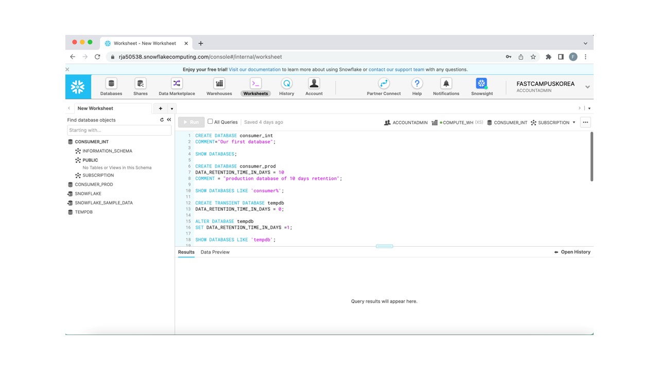The width and height of the screenshot is (659, 370).
Task: Launch Snowsight
Action: click(x=482, y=87)
